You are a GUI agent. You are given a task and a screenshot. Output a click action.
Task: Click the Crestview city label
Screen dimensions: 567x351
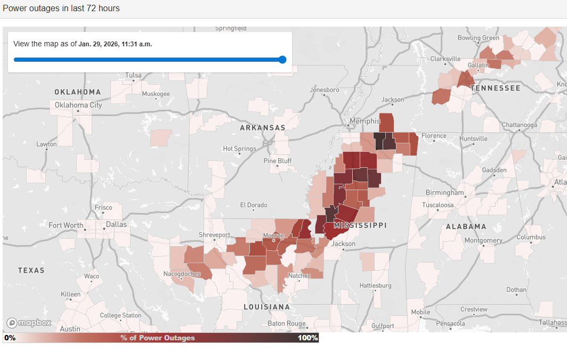pos(474,309)
